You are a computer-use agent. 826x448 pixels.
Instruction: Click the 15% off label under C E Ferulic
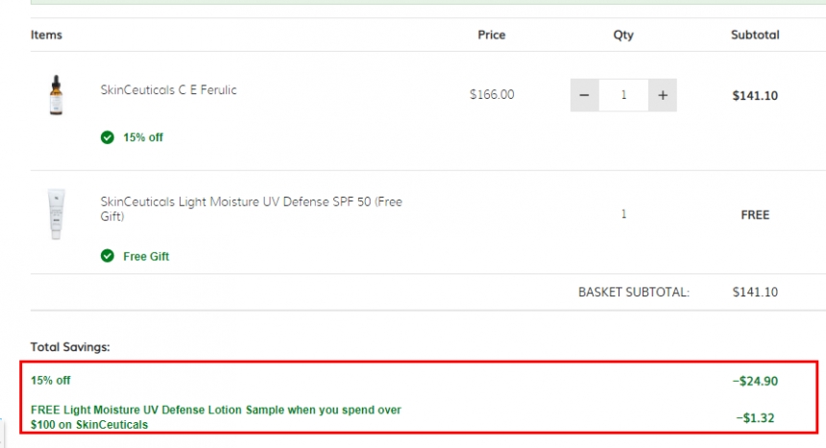point(143,137)
